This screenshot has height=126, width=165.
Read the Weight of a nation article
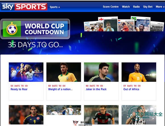[x=60, y=89]
